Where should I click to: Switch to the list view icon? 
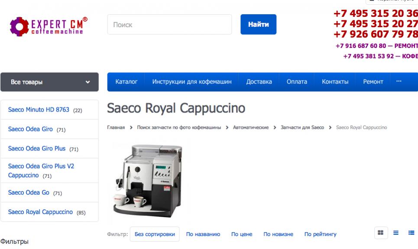[396, 233]
